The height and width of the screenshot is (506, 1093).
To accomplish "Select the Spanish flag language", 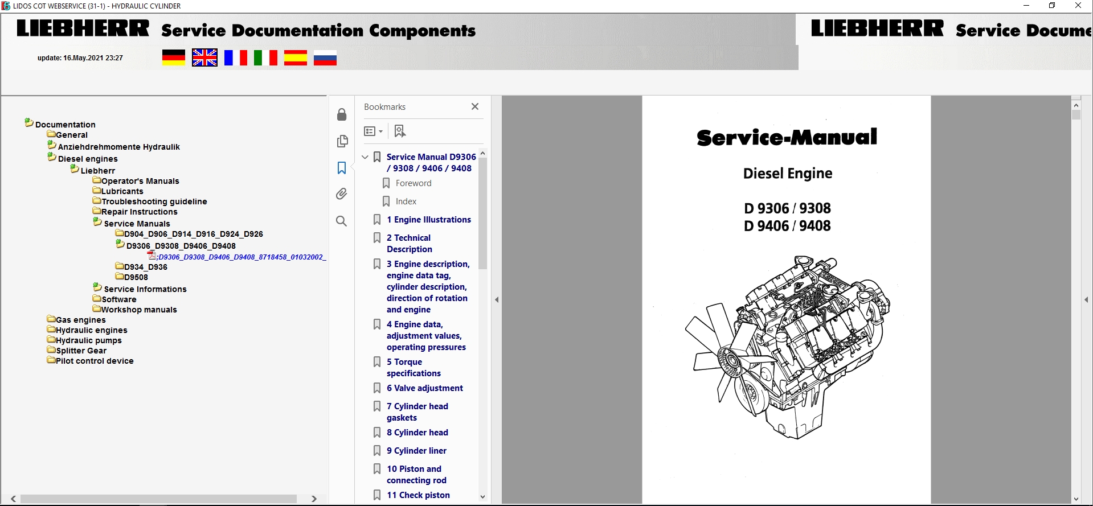I will [x=296, y=57].
